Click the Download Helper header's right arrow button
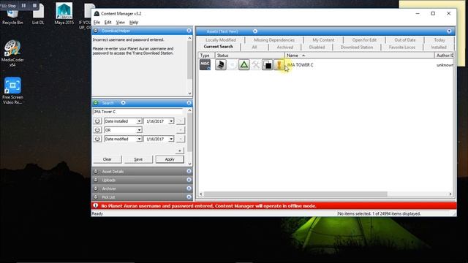Viewport: 468px width, 263px height. 189,31
